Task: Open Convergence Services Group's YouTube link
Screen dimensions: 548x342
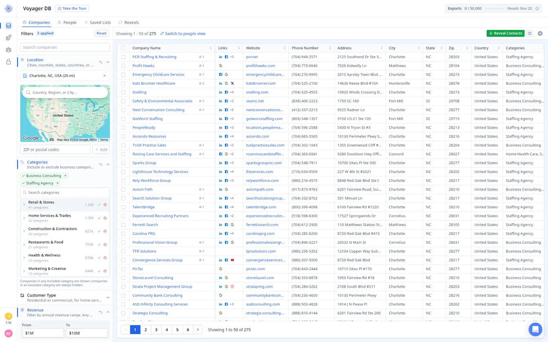Action: (232, 260)
